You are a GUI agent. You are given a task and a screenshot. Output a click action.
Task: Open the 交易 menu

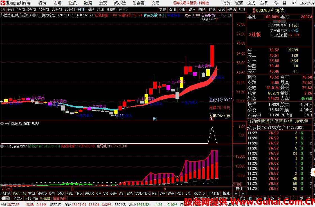[155, 3]
